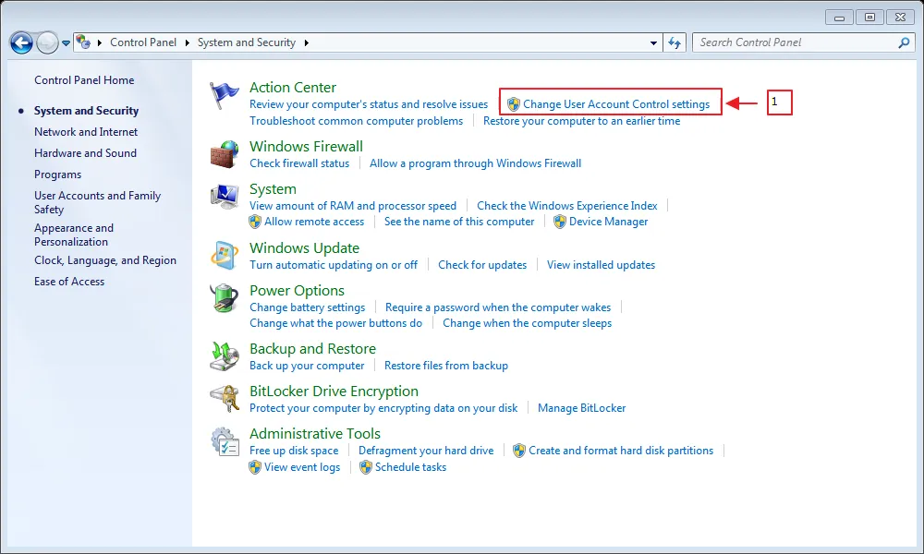This screenshot has height=554, width=924.
Task: Click the shield icon beside Allow remote access
Action: (255, 222)
